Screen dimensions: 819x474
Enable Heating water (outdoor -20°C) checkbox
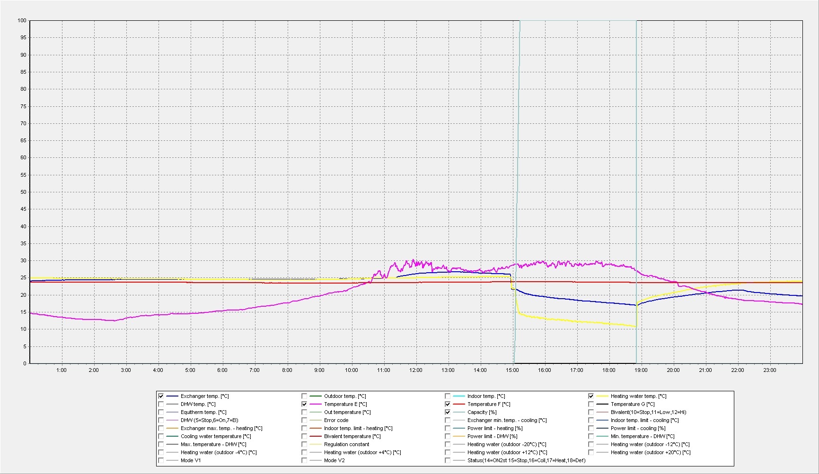448,444
